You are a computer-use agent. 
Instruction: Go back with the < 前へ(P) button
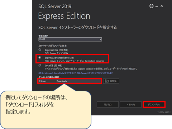pyautogui.click(x=131, y=105)
